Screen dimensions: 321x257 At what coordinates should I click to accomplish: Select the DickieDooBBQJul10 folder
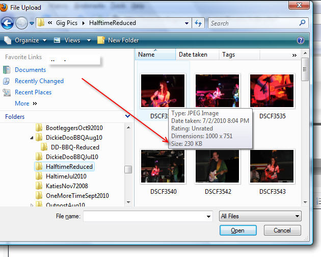click(x=72, y=157)
